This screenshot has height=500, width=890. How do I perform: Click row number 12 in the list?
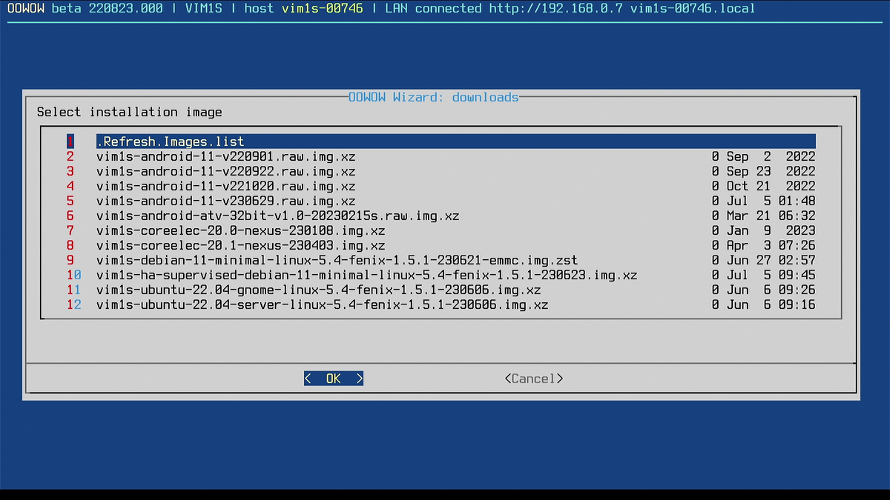click(74, 304)
